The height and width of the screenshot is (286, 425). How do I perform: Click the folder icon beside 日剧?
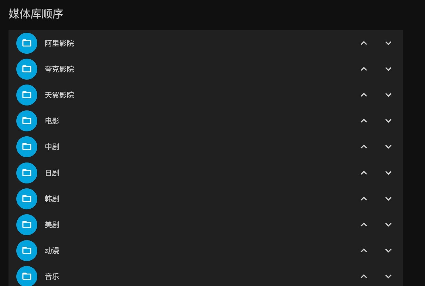pos(27,173)
